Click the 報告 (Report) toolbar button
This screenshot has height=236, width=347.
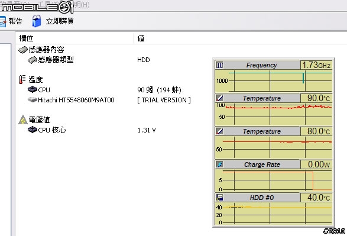[x=11, y=21]
